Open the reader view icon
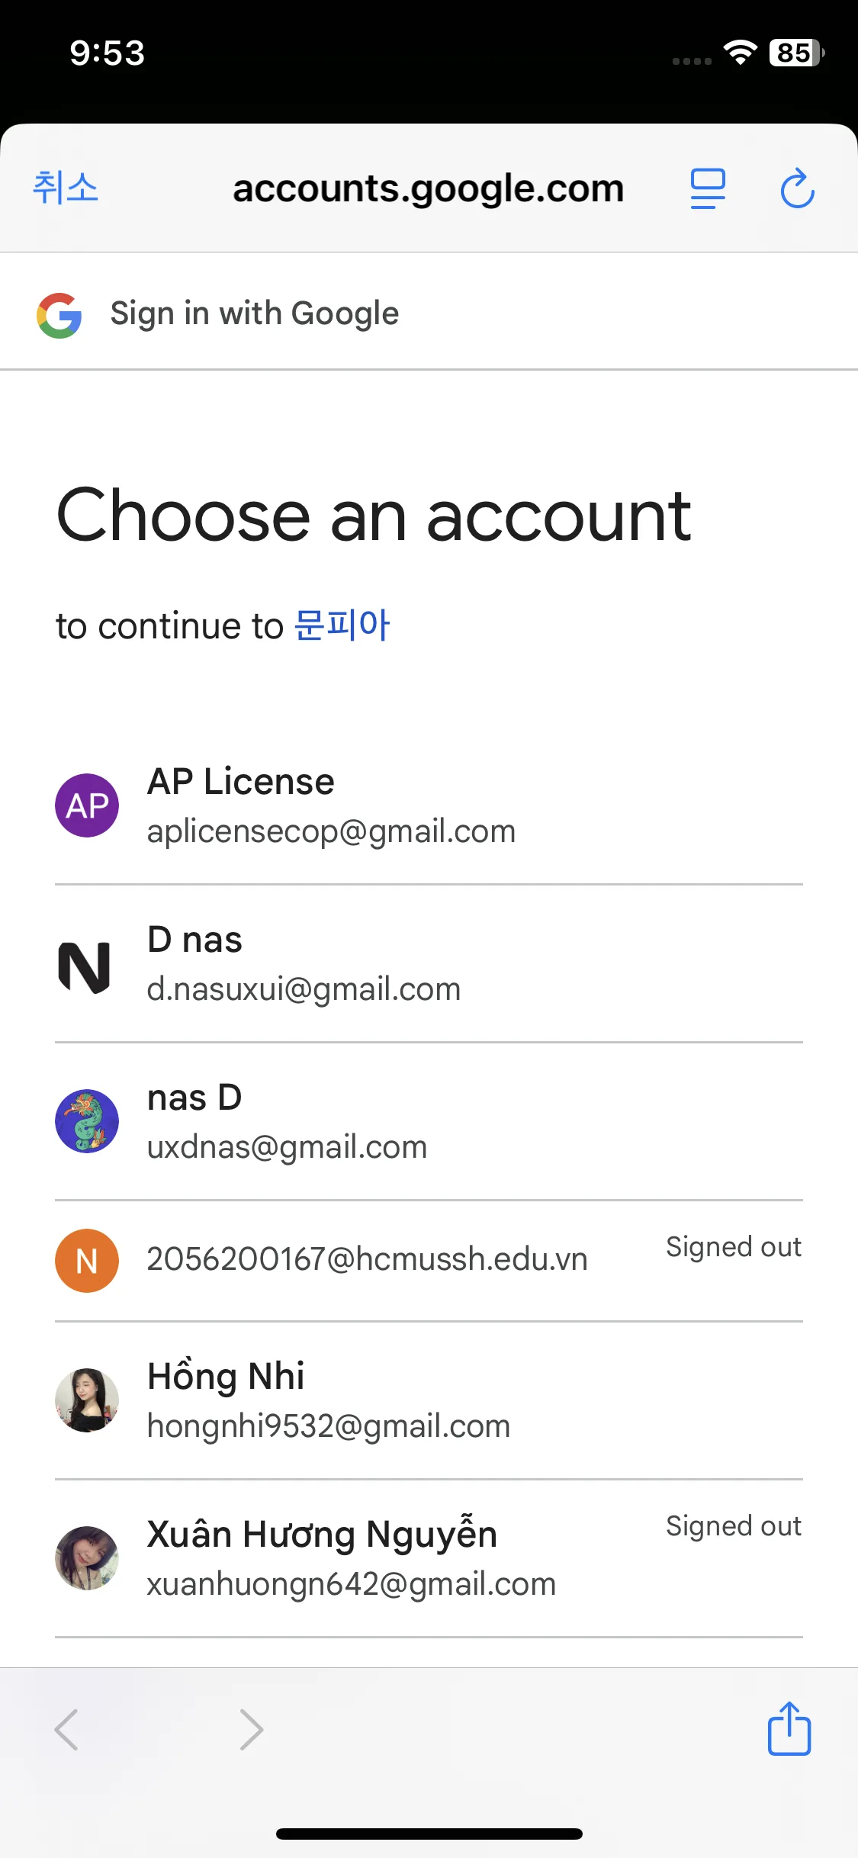This screenshot has height=1858, width=858. click(x=708, y=188)
